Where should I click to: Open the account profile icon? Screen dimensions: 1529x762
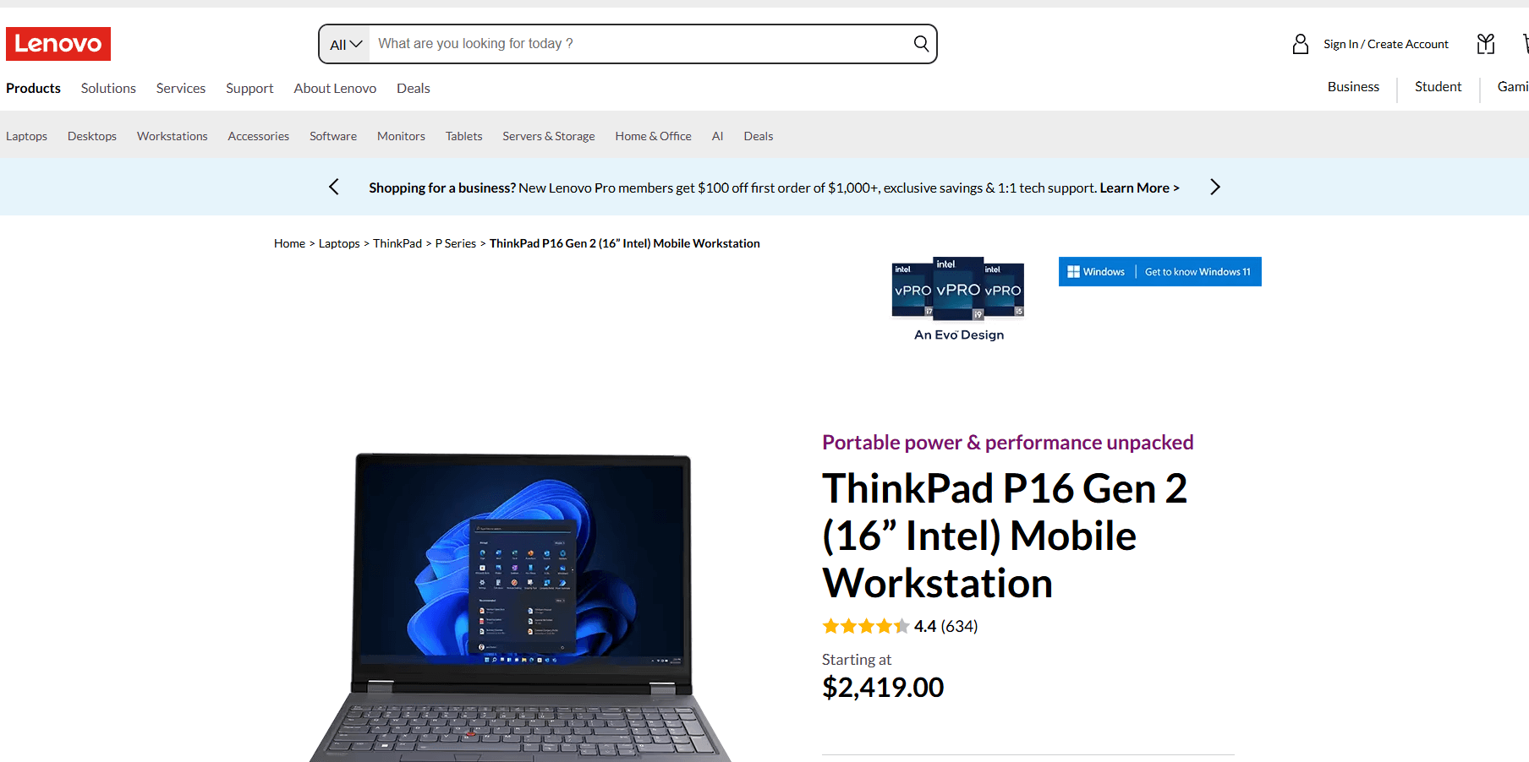click(1301, 44)
